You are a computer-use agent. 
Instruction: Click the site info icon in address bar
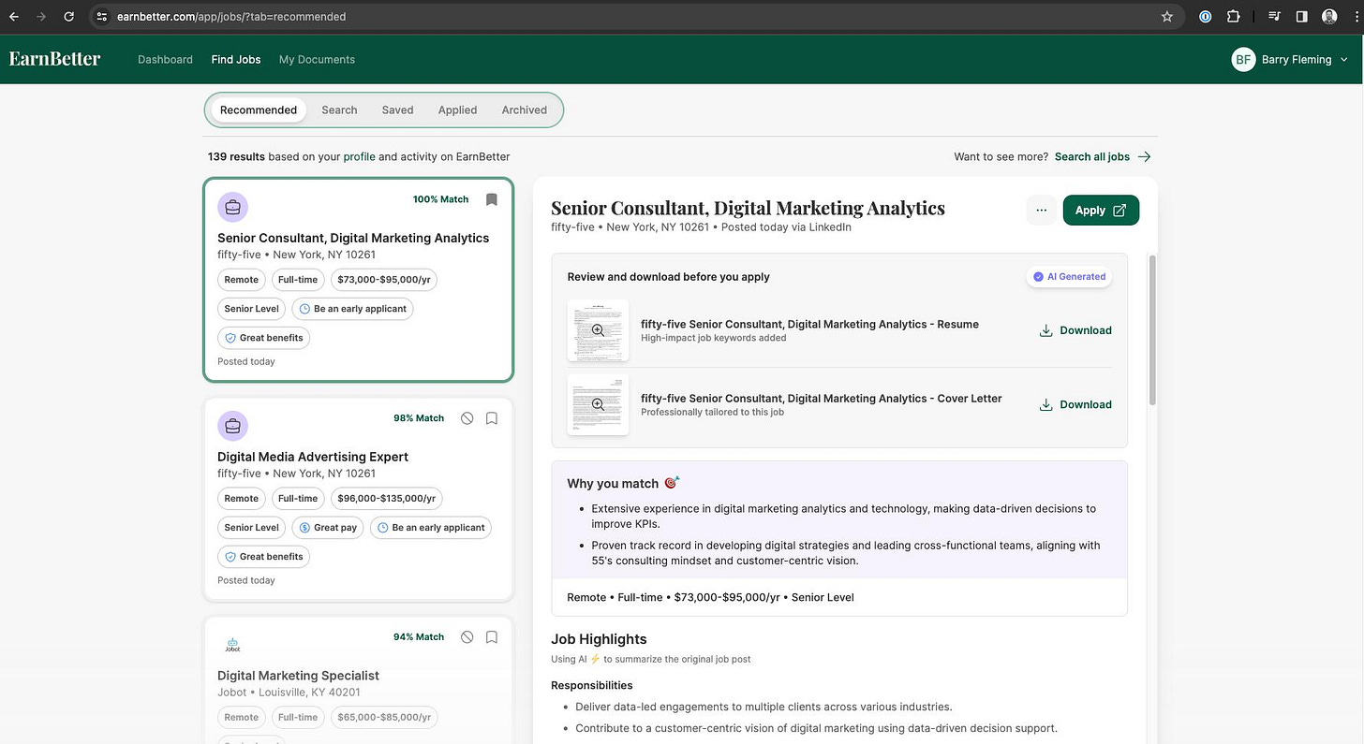pos(102,16)
